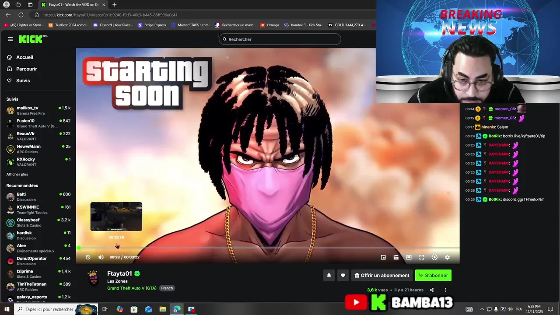Image resolution: width=560 pixels, height=315 pixels.
Task: Toggle notification bell for Ftayta01
Action: click(x=329, y=275)
